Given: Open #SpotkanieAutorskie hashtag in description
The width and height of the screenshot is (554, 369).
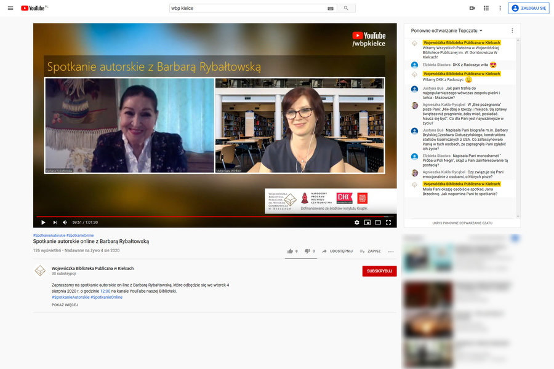Looking at the screenshot, I should pyautogui.click(x=71, y=297).
